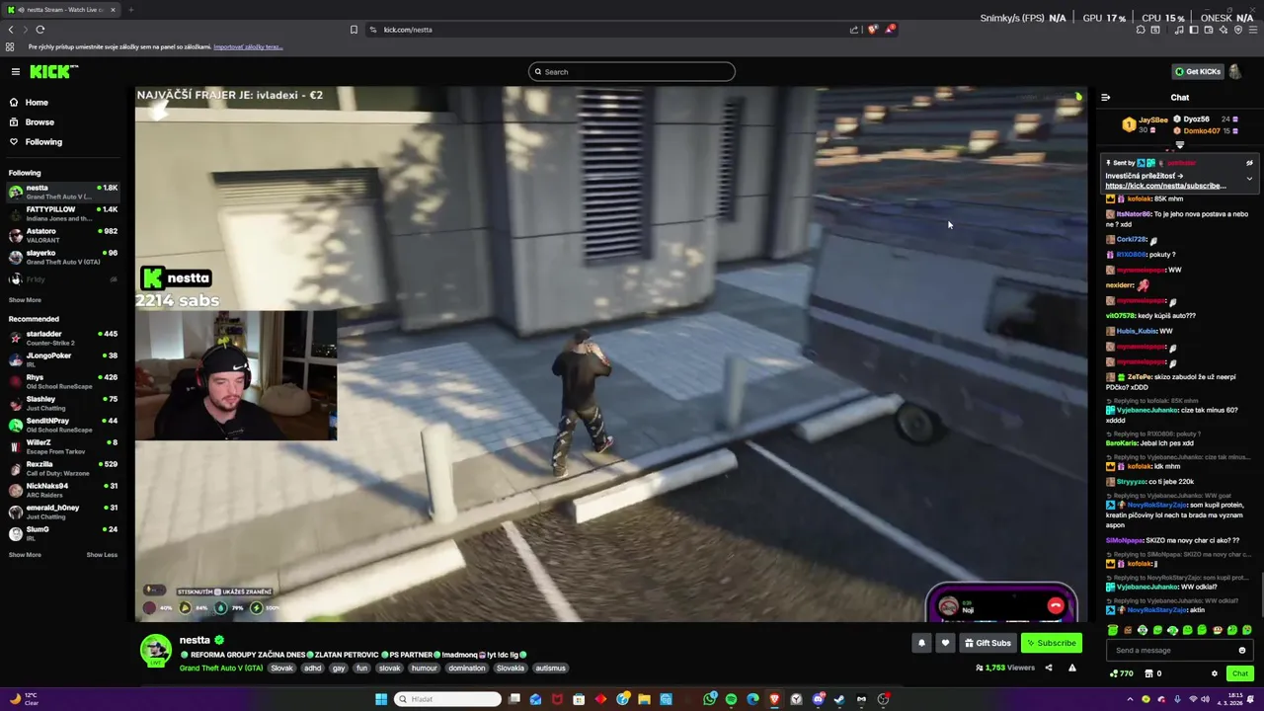Open Spotify from taskbar
This screenshot has height=711, width=1264.
(x=731, y=699)
